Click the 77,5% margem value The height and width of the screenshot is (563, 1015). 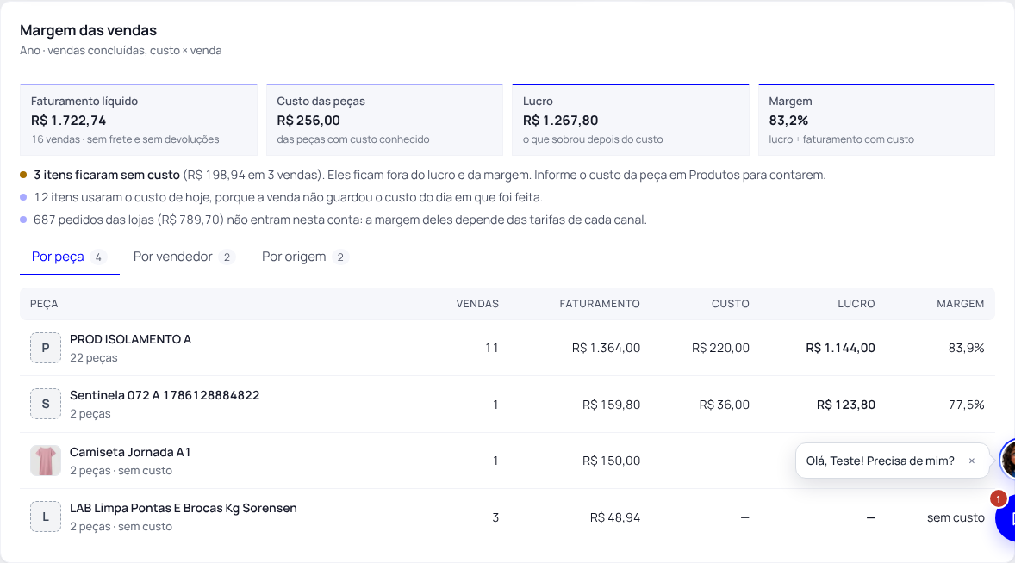(x=967, y=405)
